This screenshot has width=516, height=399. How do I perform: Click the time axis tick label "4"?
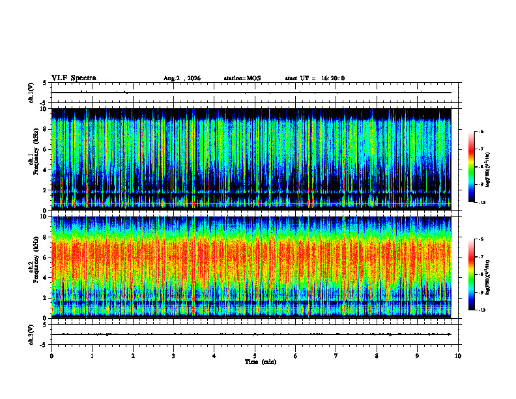click(x=214, y=356)
